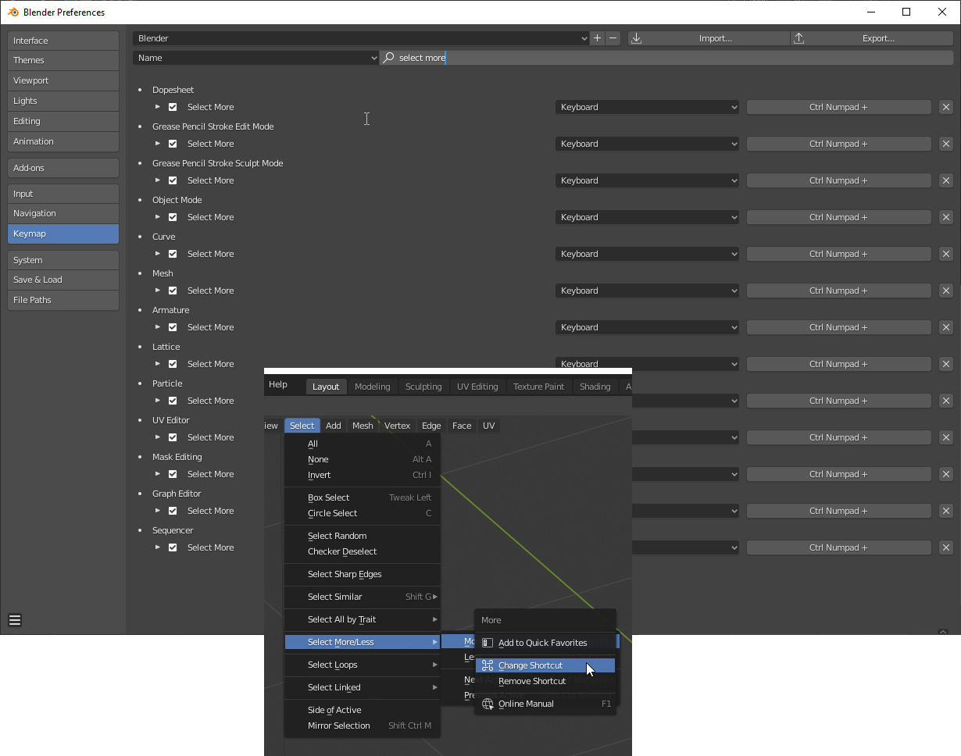Click the download arrow icon beside Import
961x756 pixels.
[x=638, y=37]
